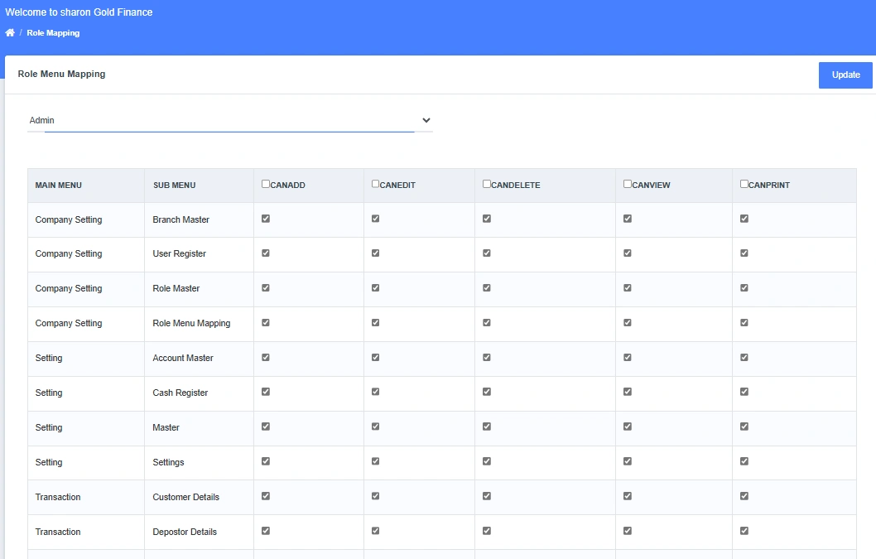This screenshot has height=559, width=876.
Task: Uncheck CANDELETE for Role Master
Action: [x=487, y=288]
